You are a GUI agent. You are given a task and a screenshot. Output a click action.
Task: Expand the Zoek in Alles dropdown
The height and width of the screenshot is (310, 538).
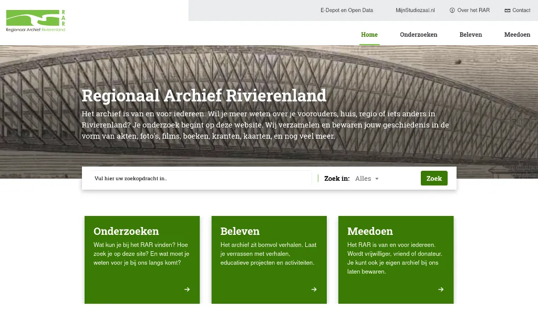367,179
